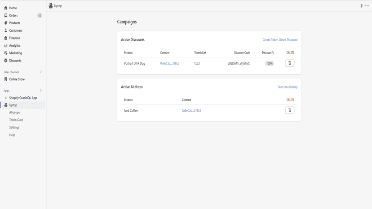Screen dimensions: 372x209
Task: Click the Uptop logo in top header
Action: pos(50,6)
